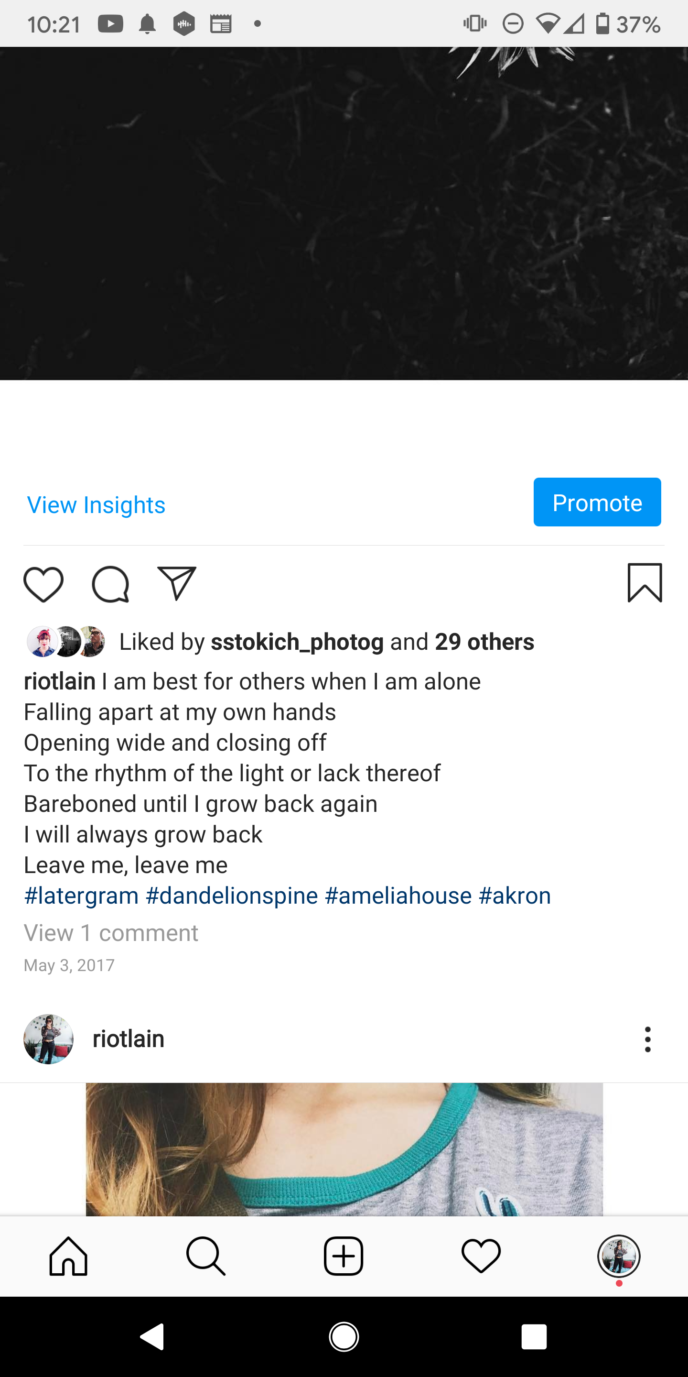688x1377 pixels.
Task: Open the #ameliahouse hashtag
Action: click(398, 896)
